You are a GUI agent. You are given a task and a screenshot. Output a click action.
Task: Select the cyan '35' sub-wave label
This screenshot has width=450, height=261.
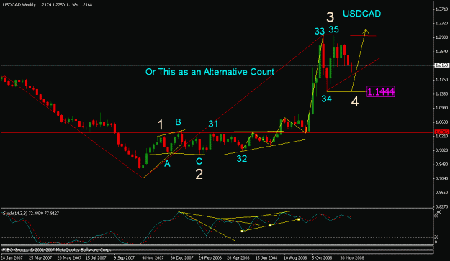(333, 29)
